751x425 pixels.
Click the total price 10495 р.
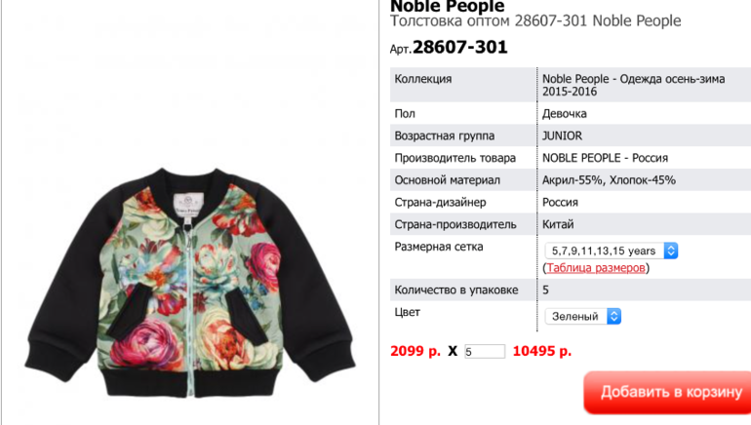(x=542, y=351)
